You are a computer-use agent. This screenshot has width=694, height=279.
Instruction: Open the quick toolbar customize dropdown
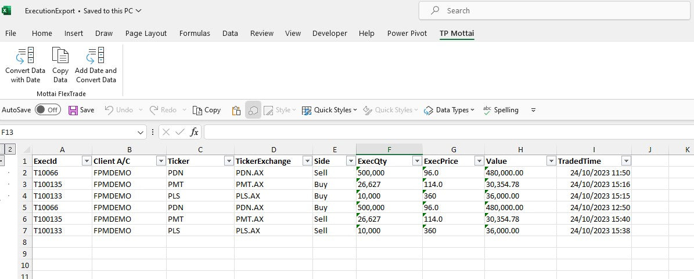[x=533, y=111]
